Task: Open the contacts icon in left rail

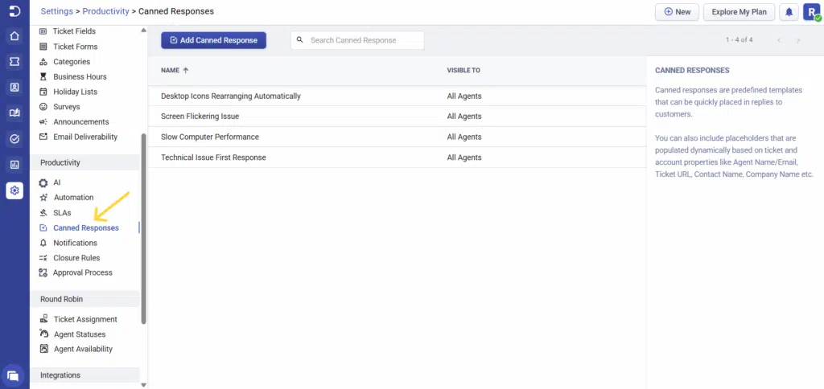Action: tap(14, 88)
